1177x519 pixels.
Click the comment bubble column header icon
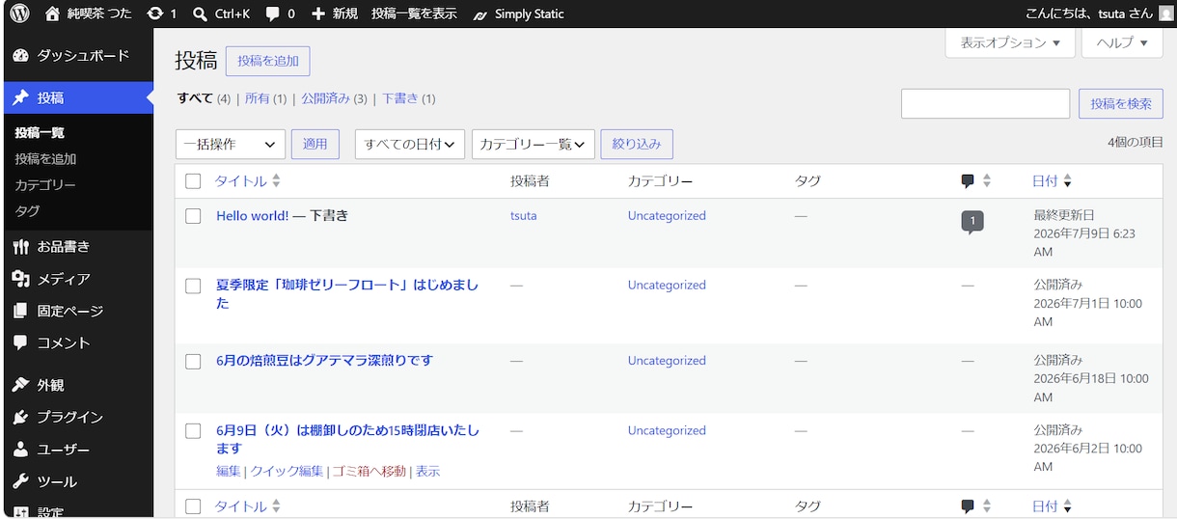click(968, 181)
